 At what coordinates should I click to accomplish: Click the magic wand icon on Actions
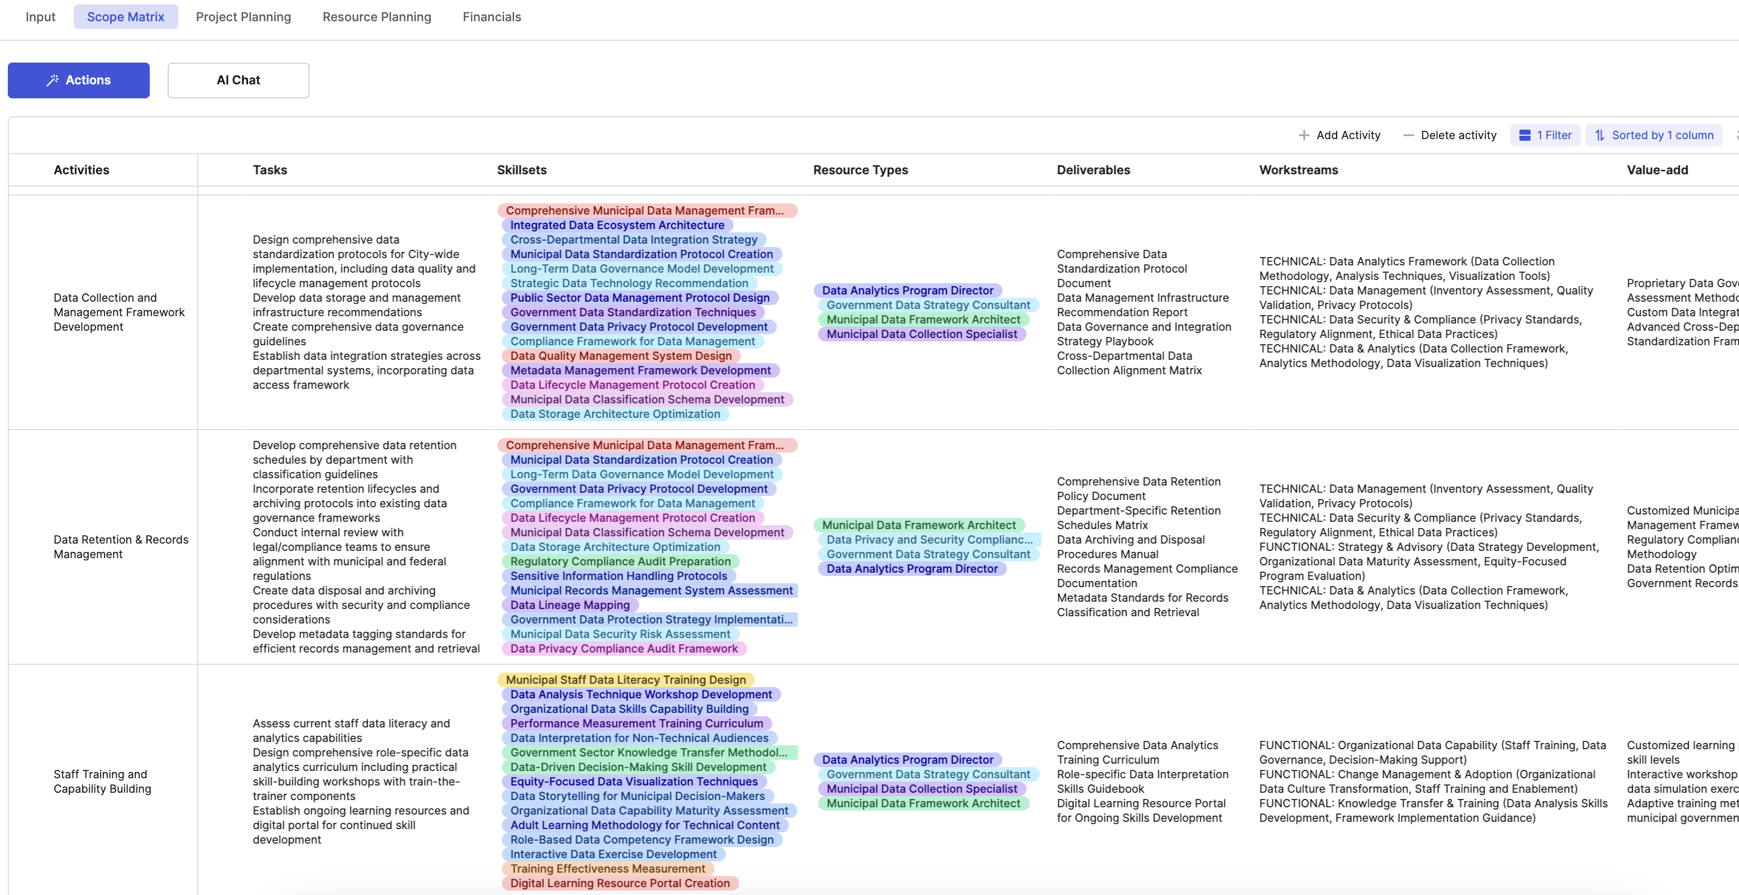[x=52, y=80]
